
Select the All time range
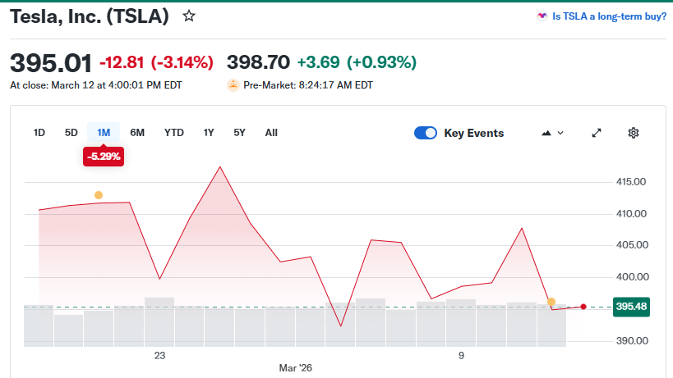[x=271, y=133]
